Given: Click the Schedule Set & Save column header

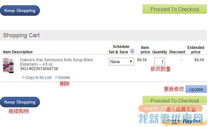Looking at the screenshot, I should point(119,49).
